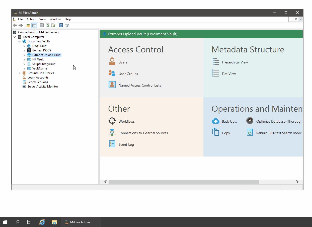Click the horizontal scrollbar left arrow
The image size is (312, 227).
pyautogui.click(x=105, y=182)
